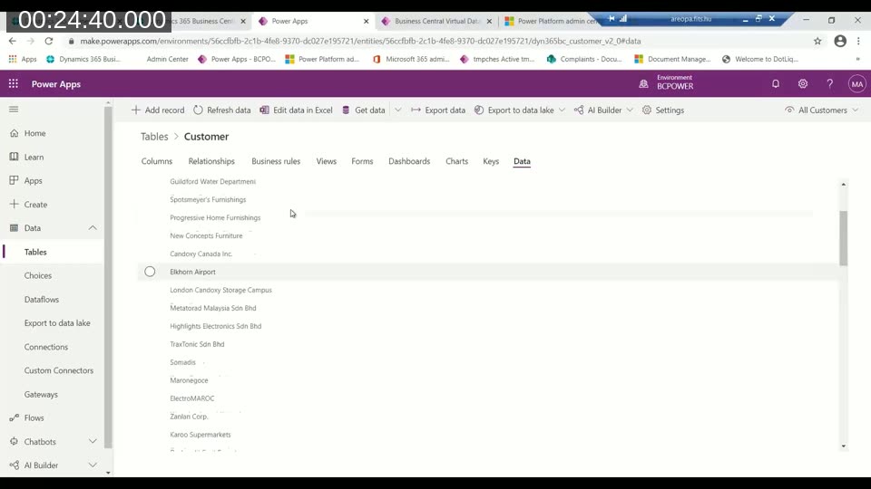Open Custom Connectors in sidebar
This screenshot has width=871, height=489.
coord(58,370)
